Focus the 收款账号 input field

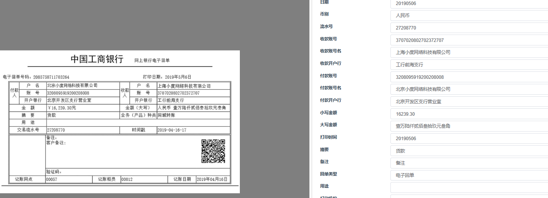[469, 40]
